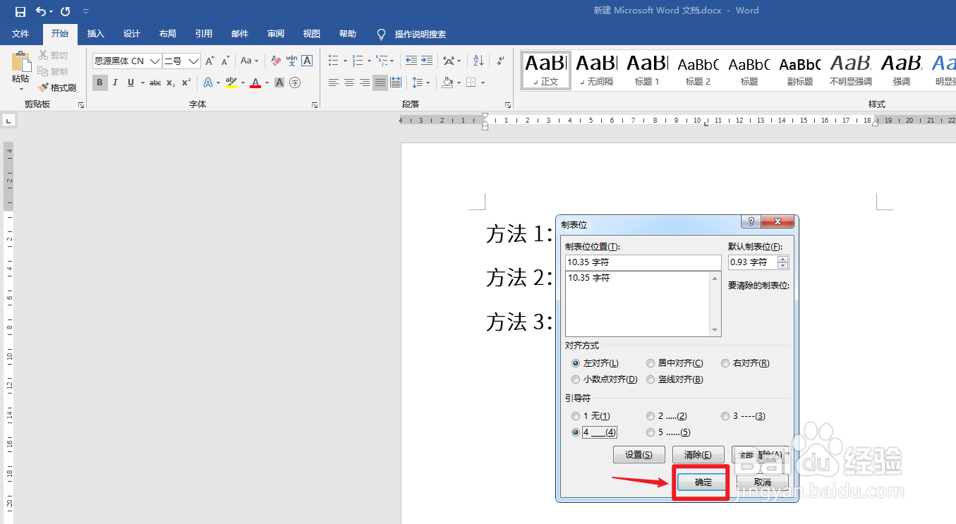Switch to the 插入 tab
This screenshot has height=524, width=956.
coord(96,34)
